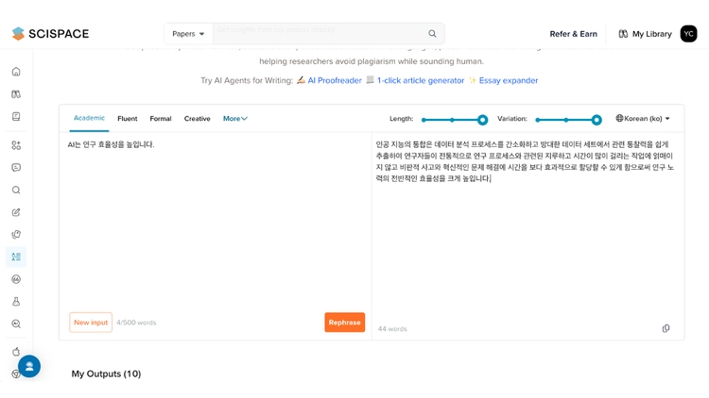The image size is (709, 398).
Task: Copy the paraphrased output text
Action: (666, 328)
